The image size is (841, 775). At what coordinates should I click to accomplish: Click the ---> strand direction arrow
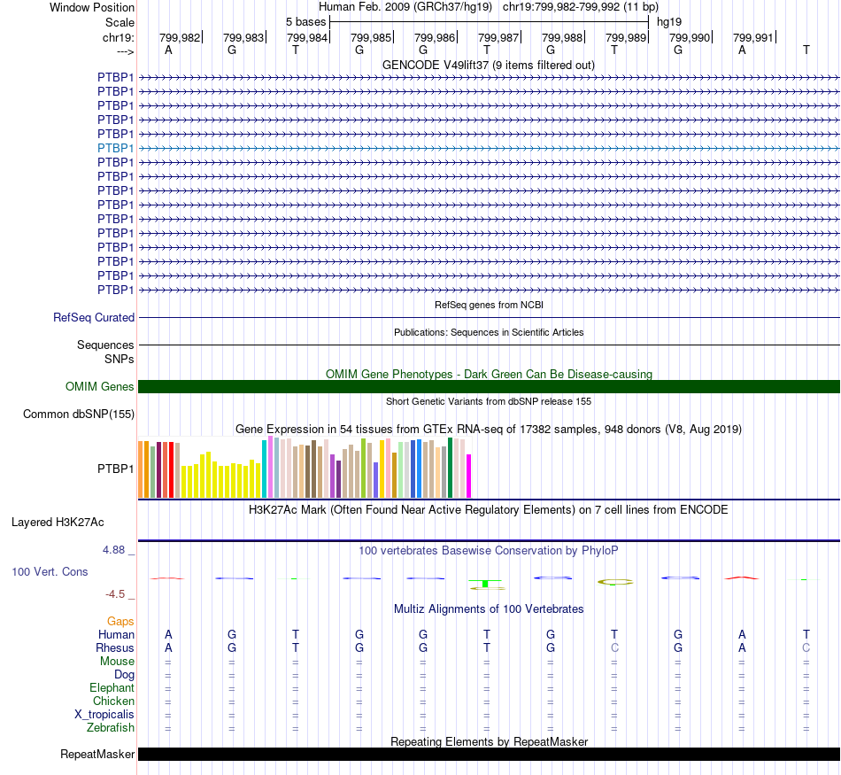tap(126, 51)
